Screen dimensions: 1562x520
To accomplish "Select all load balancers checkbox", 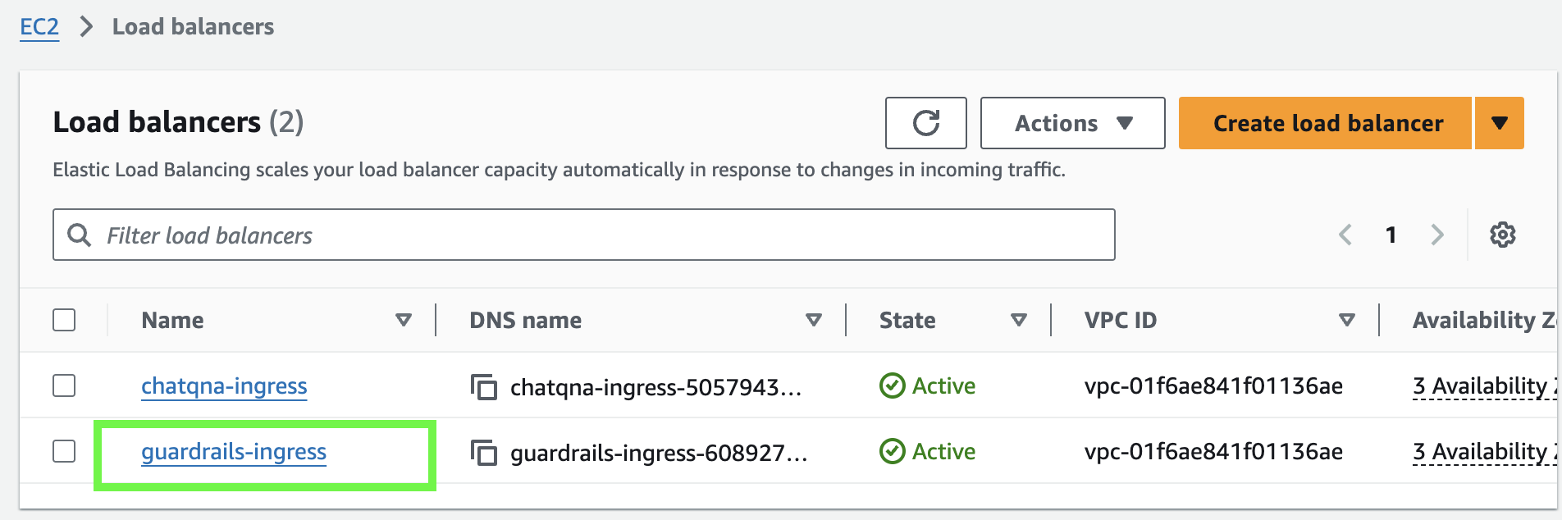I will pyautogui.click(x=64, y=320).
